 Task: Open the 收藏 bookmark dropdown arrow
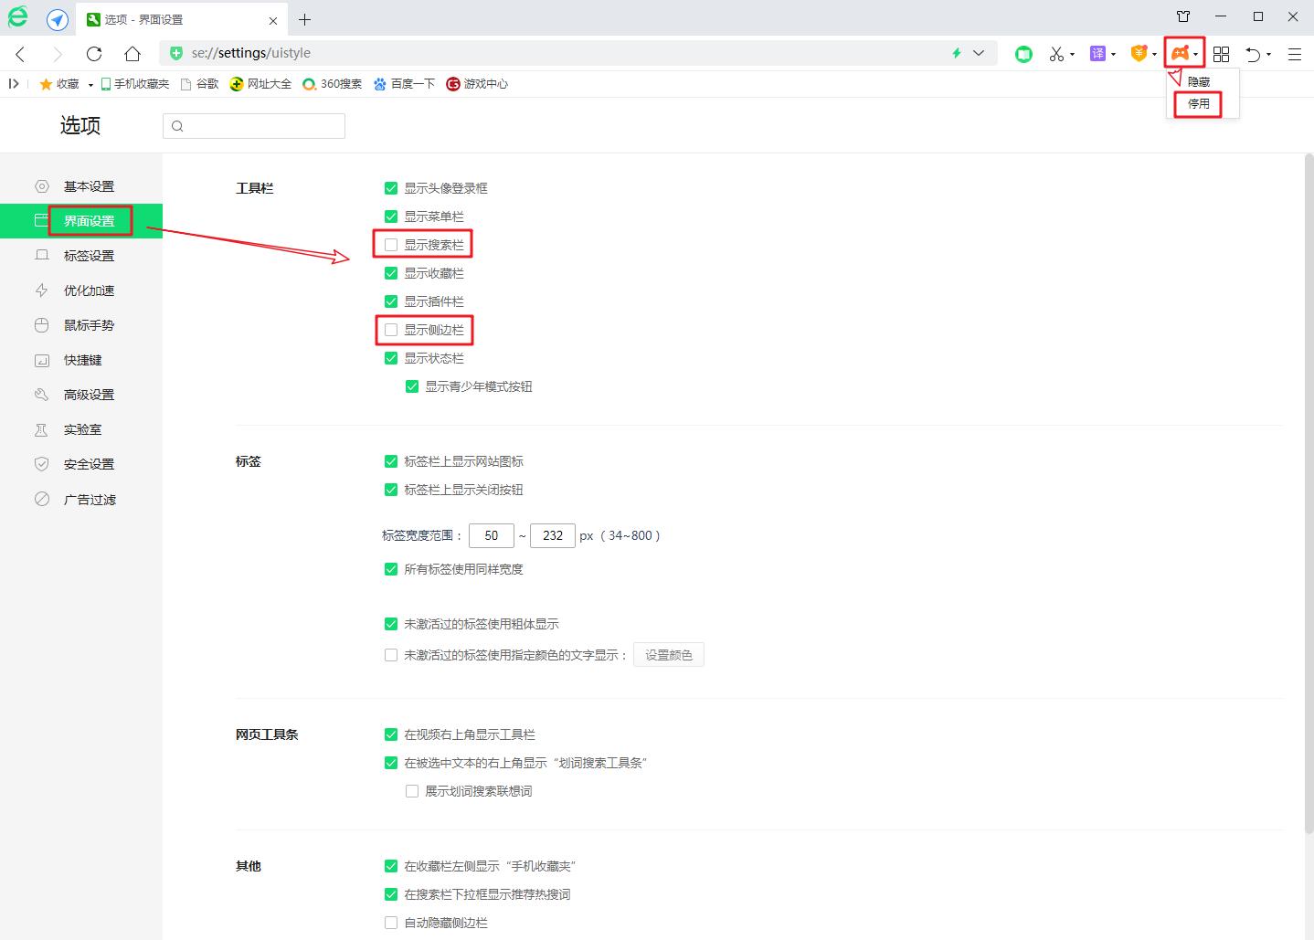(x=90, y=83)
